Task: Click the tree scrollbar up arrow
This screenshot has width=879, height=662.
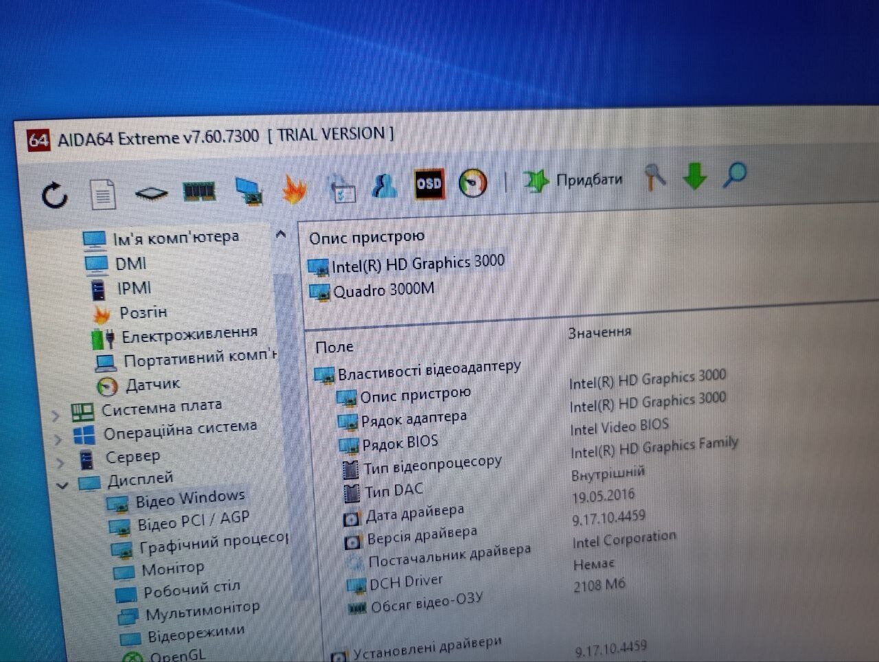Action: pyautogui.click(x=281, y=236)
